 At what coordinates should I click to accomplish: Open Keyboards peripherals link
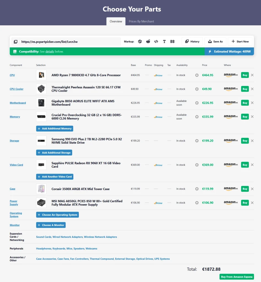59,249
